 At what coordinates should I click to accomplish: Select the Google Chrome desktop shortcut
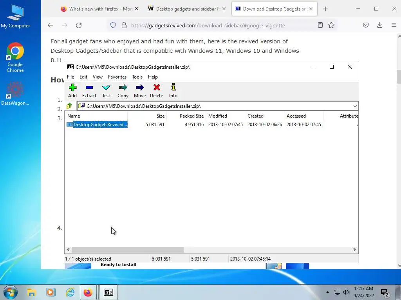[15, 58]
